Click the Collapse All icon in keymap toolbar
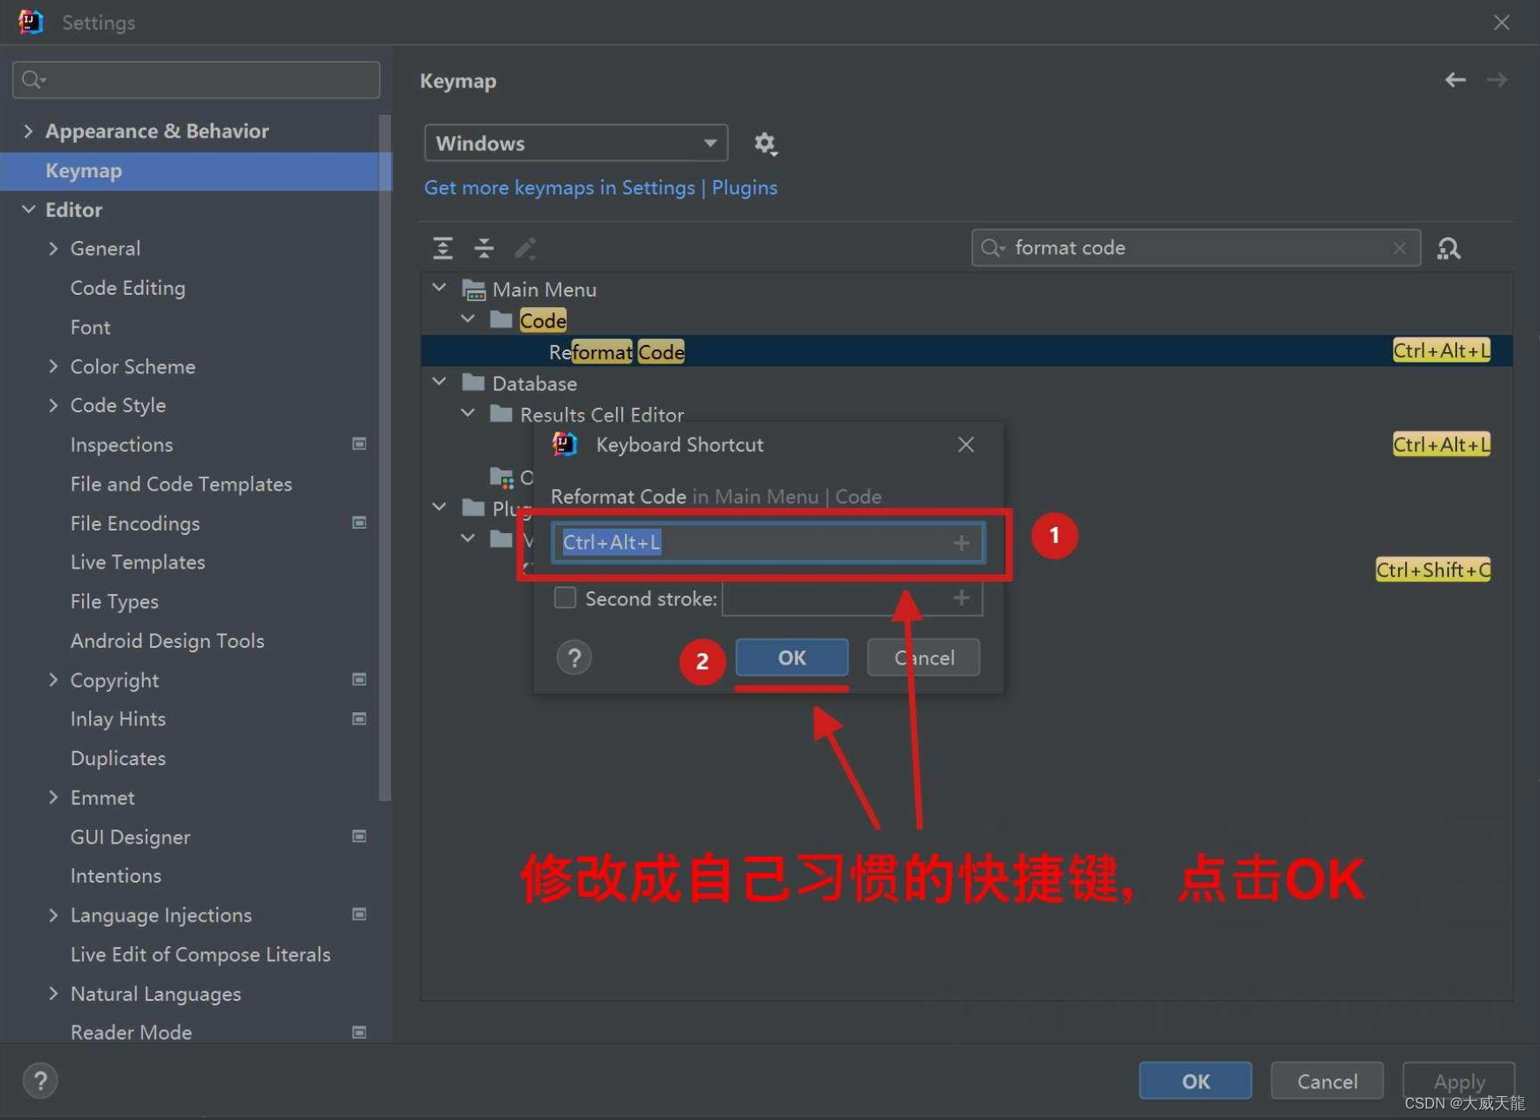1540x1120 pixels. tap(484, 248)
